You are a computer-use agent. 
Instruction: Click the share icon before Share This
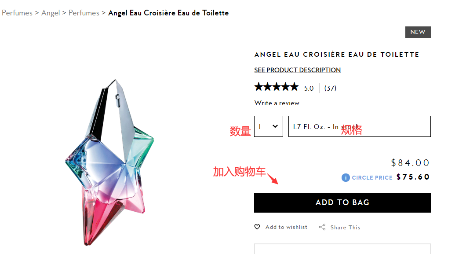coord(322,227)
